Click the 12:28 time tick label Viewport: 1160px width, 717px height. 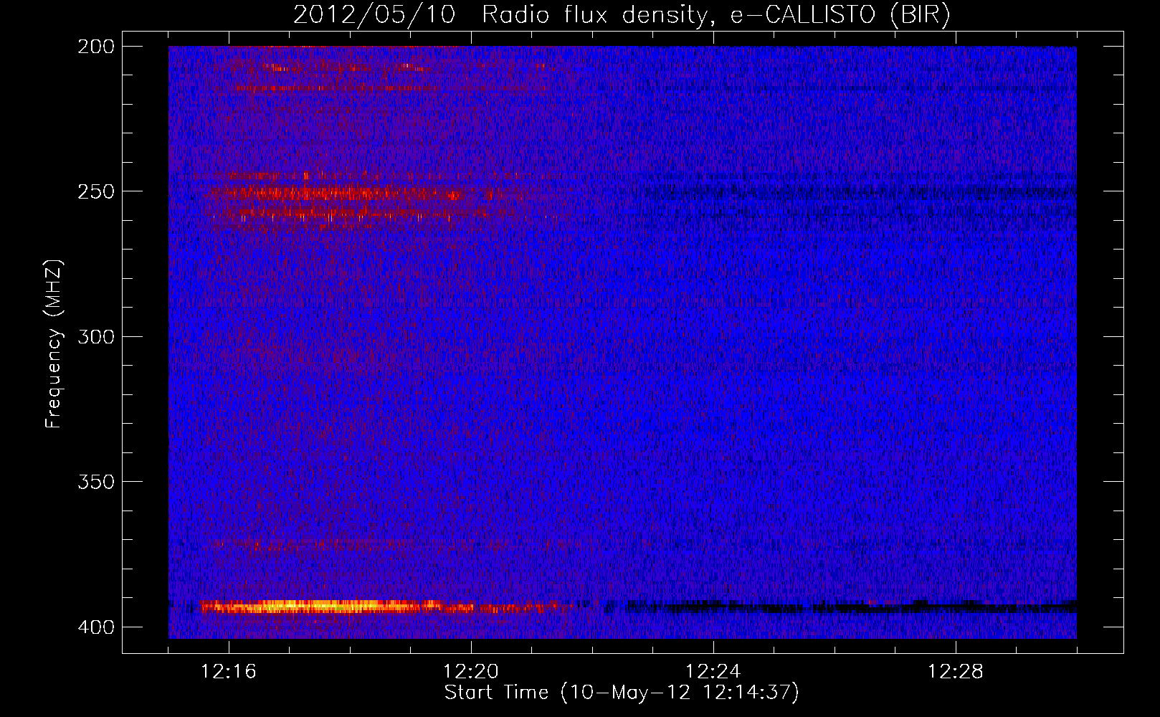point(956,672)
